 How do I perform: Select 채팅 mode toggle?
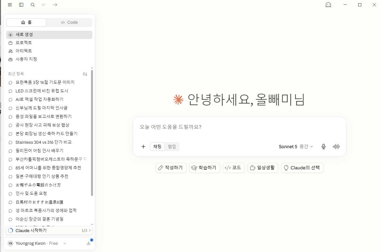(x=157, y=147)
